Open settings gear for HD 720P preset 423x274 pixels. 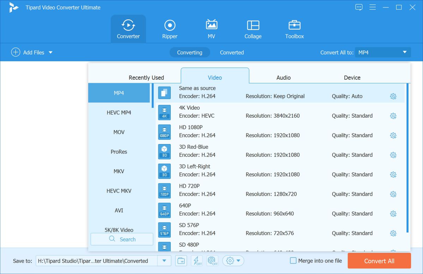click(393, 194)
